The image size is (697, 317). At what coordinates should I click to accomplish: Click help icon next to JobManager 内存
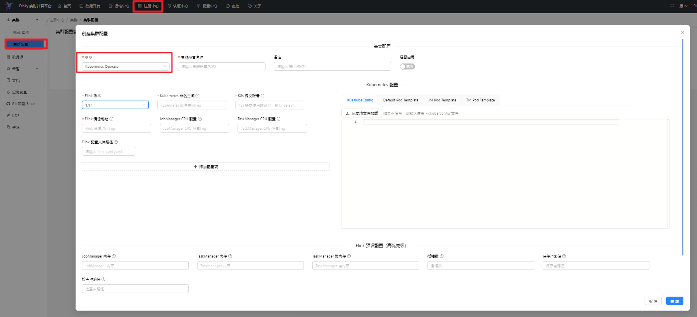(x=114, y=256)
